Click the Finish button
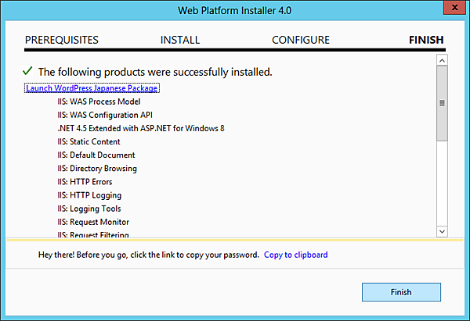This screenshot has width=470, height=321. click(401, 292)
